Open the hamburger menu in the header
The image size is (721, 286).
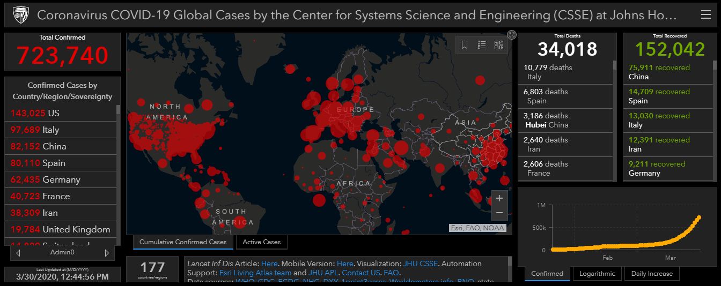pyautogui.click(x=705, y=15)
